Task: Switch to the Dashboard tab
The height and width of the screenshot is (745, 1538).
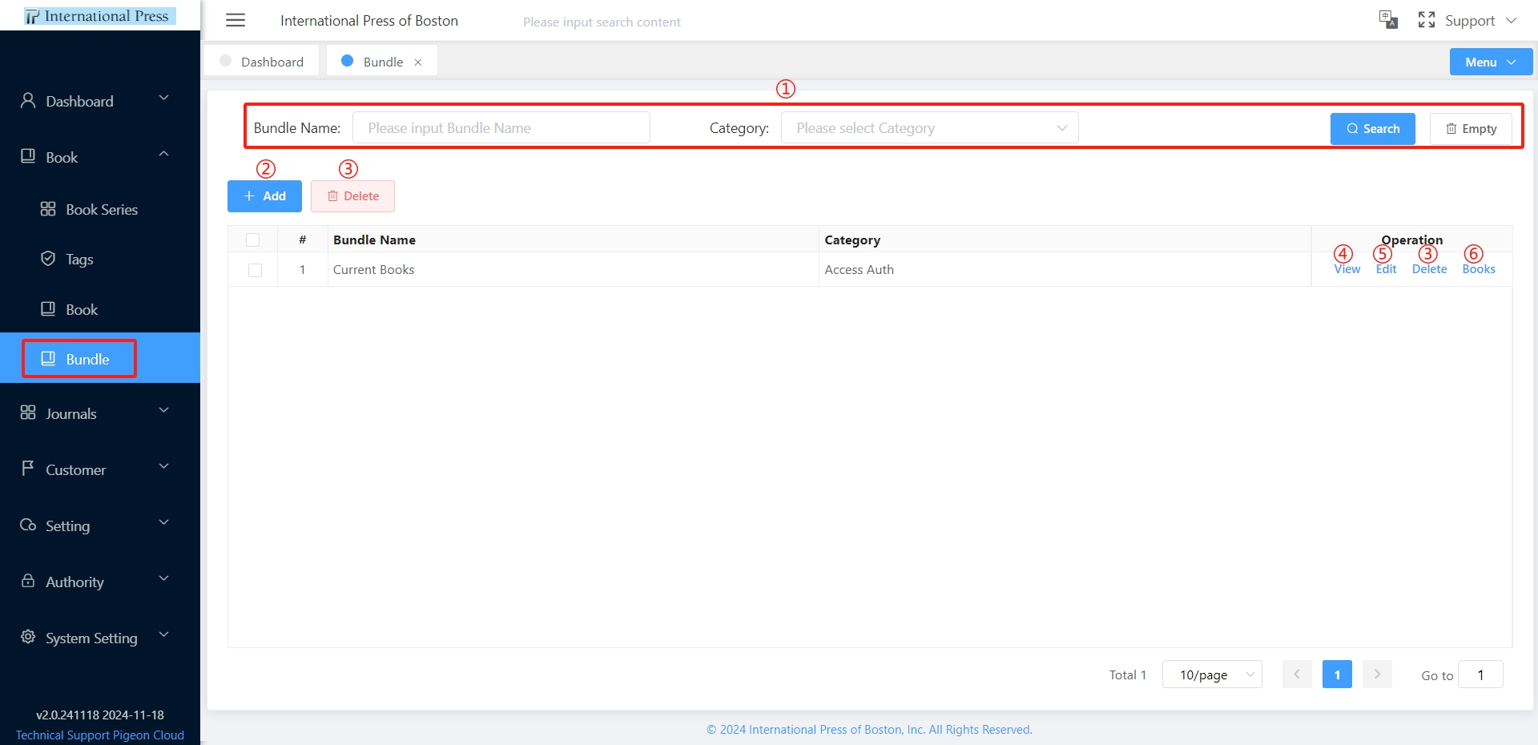Action: 262,61
